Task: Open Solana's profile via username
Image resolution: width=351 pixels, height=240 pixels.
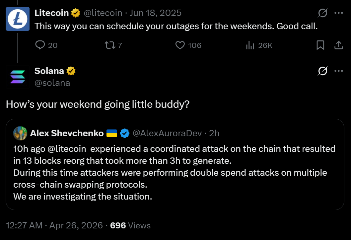Action: point(53,83)
